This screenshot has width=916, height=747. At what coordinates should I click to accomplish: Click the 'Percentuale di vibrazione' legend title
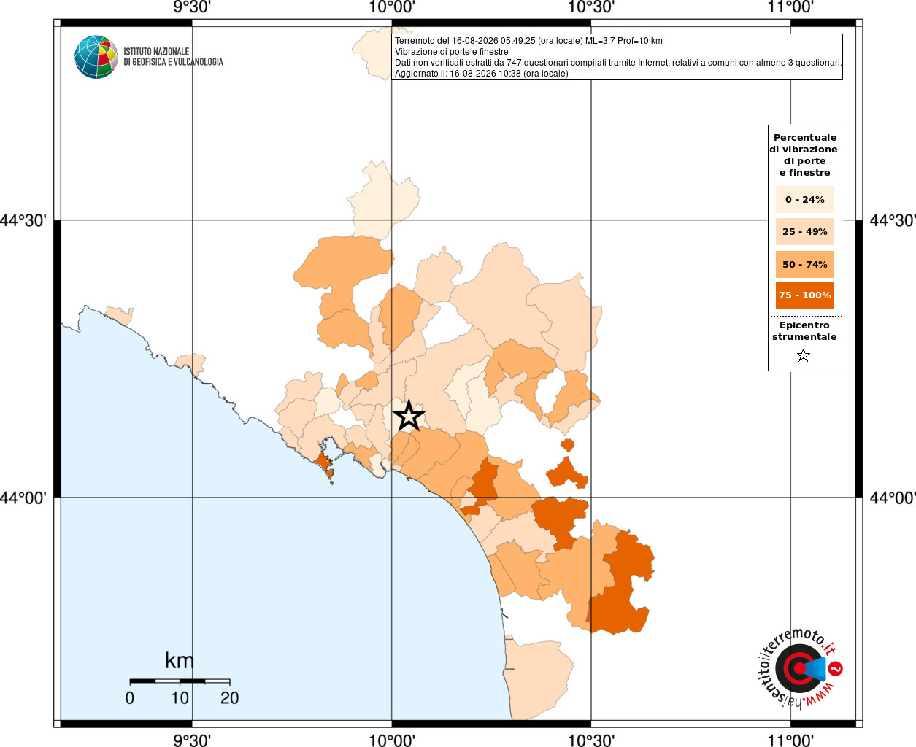(x=804, y=155)
